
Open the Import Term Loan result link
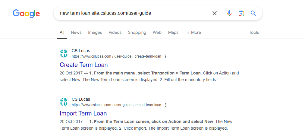pos(83,113)
